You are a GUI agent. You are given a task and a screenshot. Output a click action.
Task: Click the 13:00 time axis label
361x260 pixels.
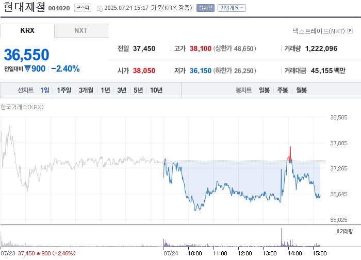270,253
